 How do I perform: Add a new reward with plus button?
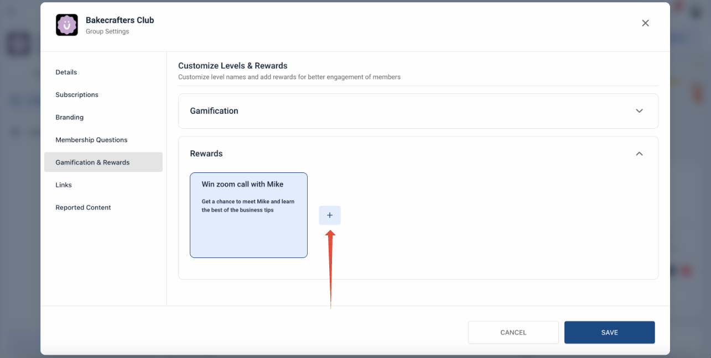tap(330, 215)
